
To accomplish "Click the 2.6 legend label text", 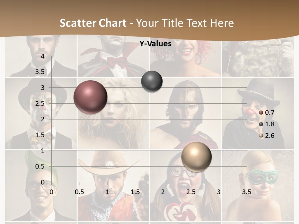I will point(269,136).
